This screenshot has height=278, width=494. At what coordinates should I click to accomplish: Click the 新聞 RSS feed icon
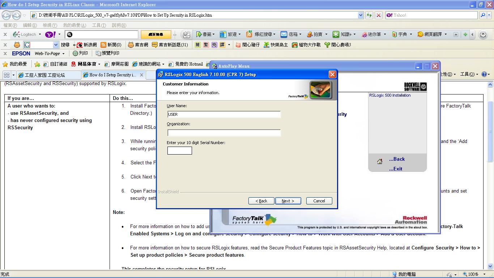pos(103,45)
